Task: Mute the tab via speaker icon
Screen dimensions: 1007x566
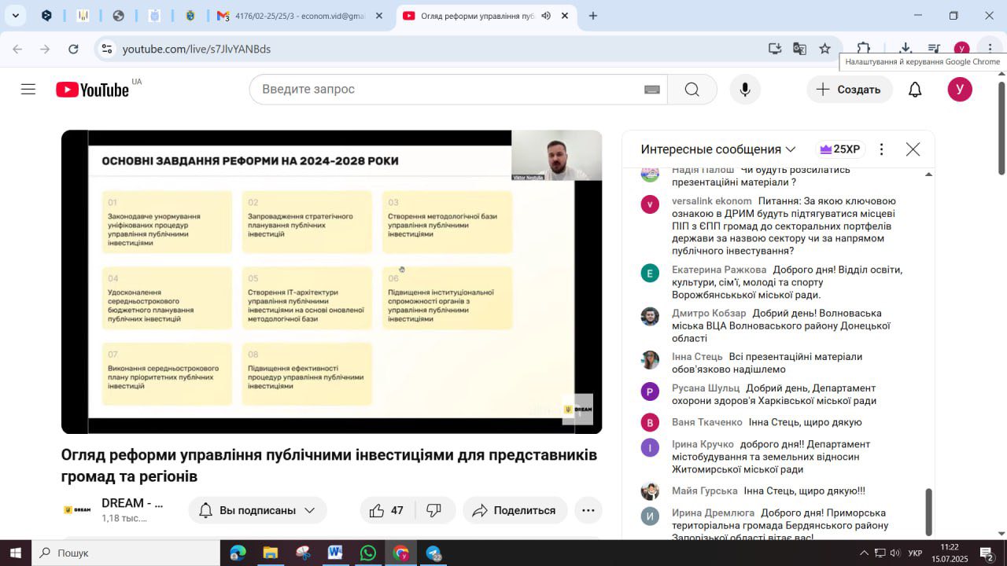Action: [546, 16]
